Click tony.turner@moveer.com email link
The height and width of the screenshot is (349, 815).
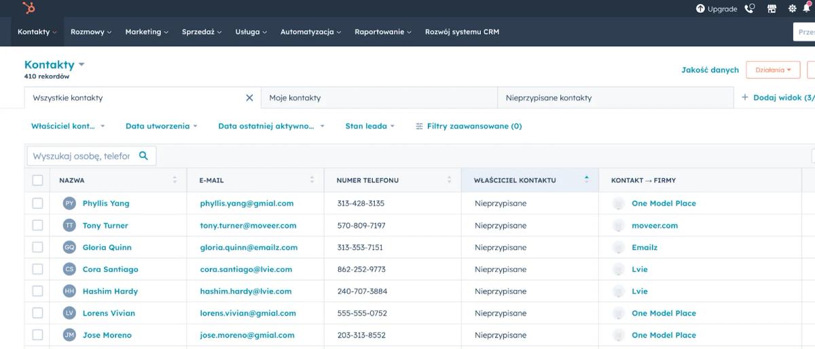click(248, 226)
